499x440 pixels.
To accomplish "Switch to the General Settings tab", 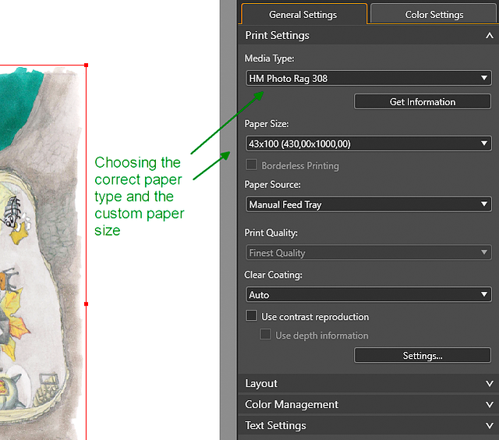I will (303, 14).
